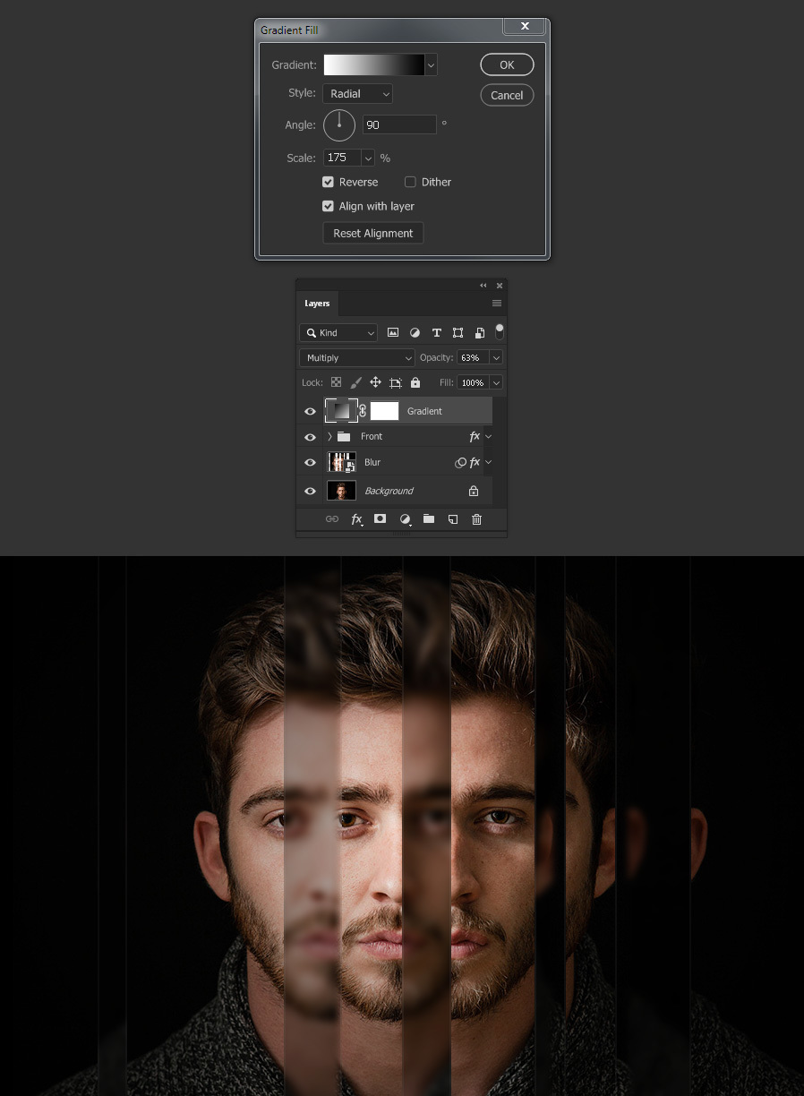Filter layers by adjustment layers
Screen dimensions: 804x1096
[x=415, y=332]
